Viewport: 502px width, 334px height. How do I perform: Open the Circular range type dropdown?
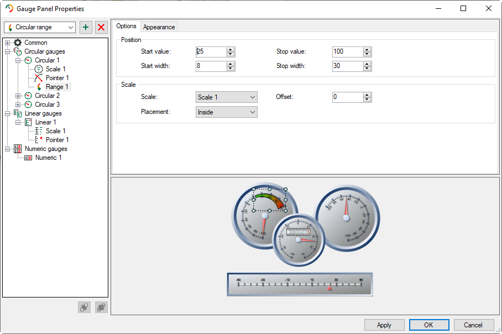40,27
